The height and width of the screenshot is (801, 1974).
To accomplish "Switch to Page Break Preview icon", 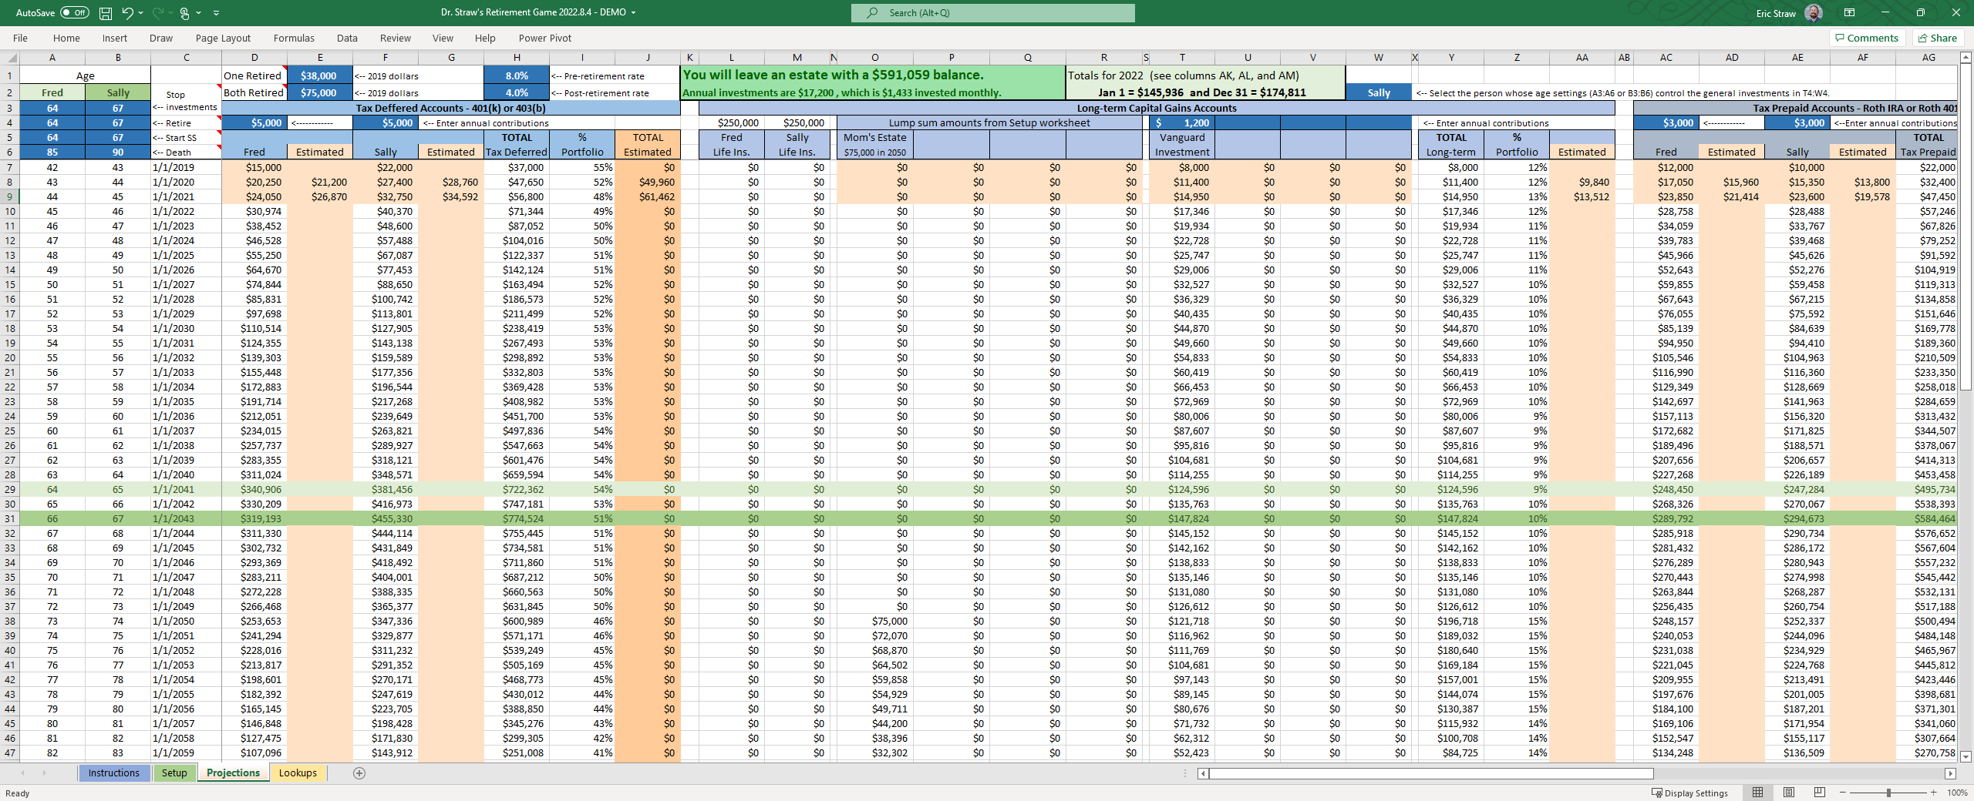I will tap(1820, 793).
